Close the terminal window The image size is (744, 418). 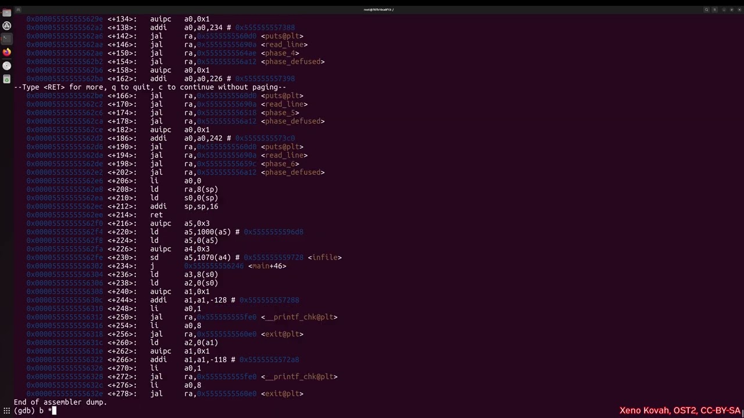point(738,9)
